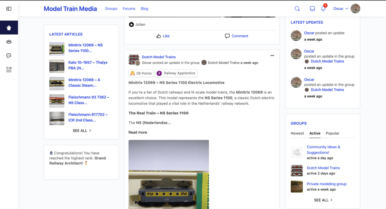
Task: Open the post options three-dot menu
Action: click(x=272, y=56)
